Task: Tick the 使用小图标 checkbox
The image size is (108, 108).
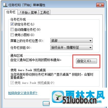Action: 12,35
